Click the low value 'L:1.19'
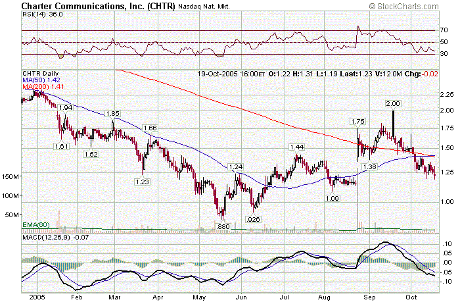 (327, 74)
